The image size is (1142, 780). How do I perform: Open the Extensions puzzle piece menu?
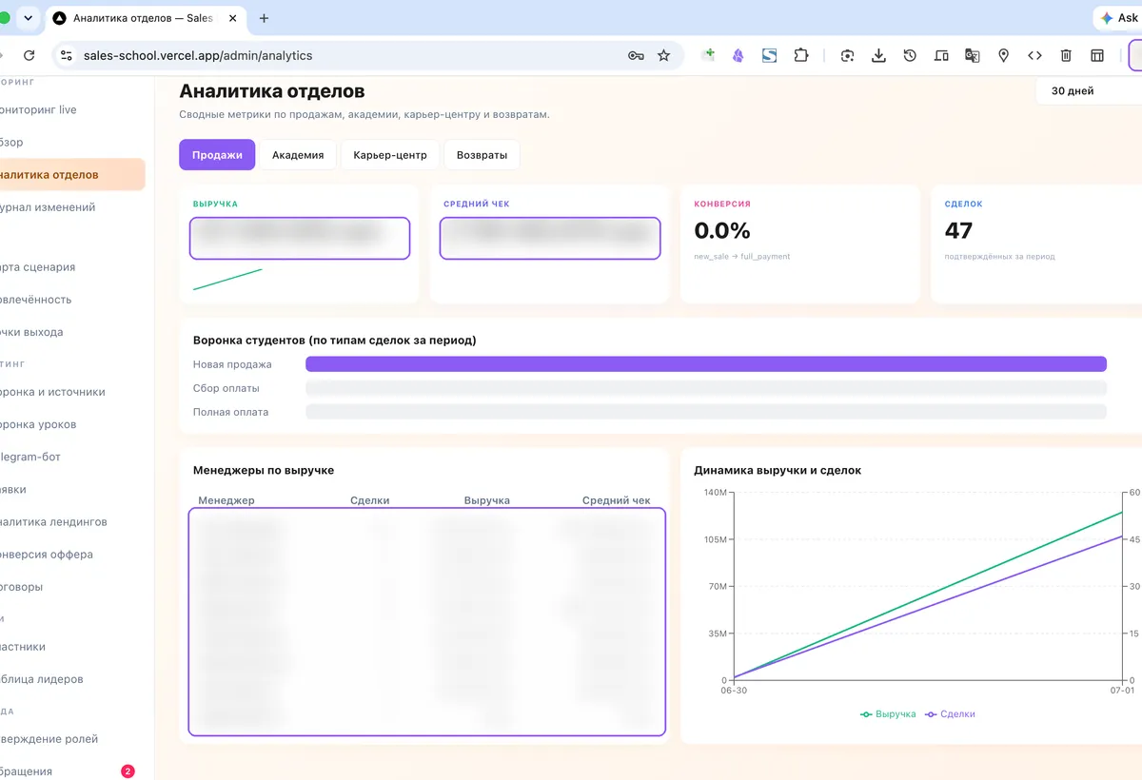coord(800,55)
